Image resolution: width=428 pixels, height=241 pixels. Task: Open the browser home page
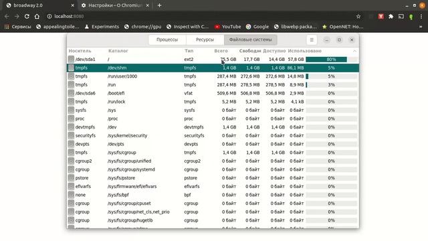click(x=37, y=16)
